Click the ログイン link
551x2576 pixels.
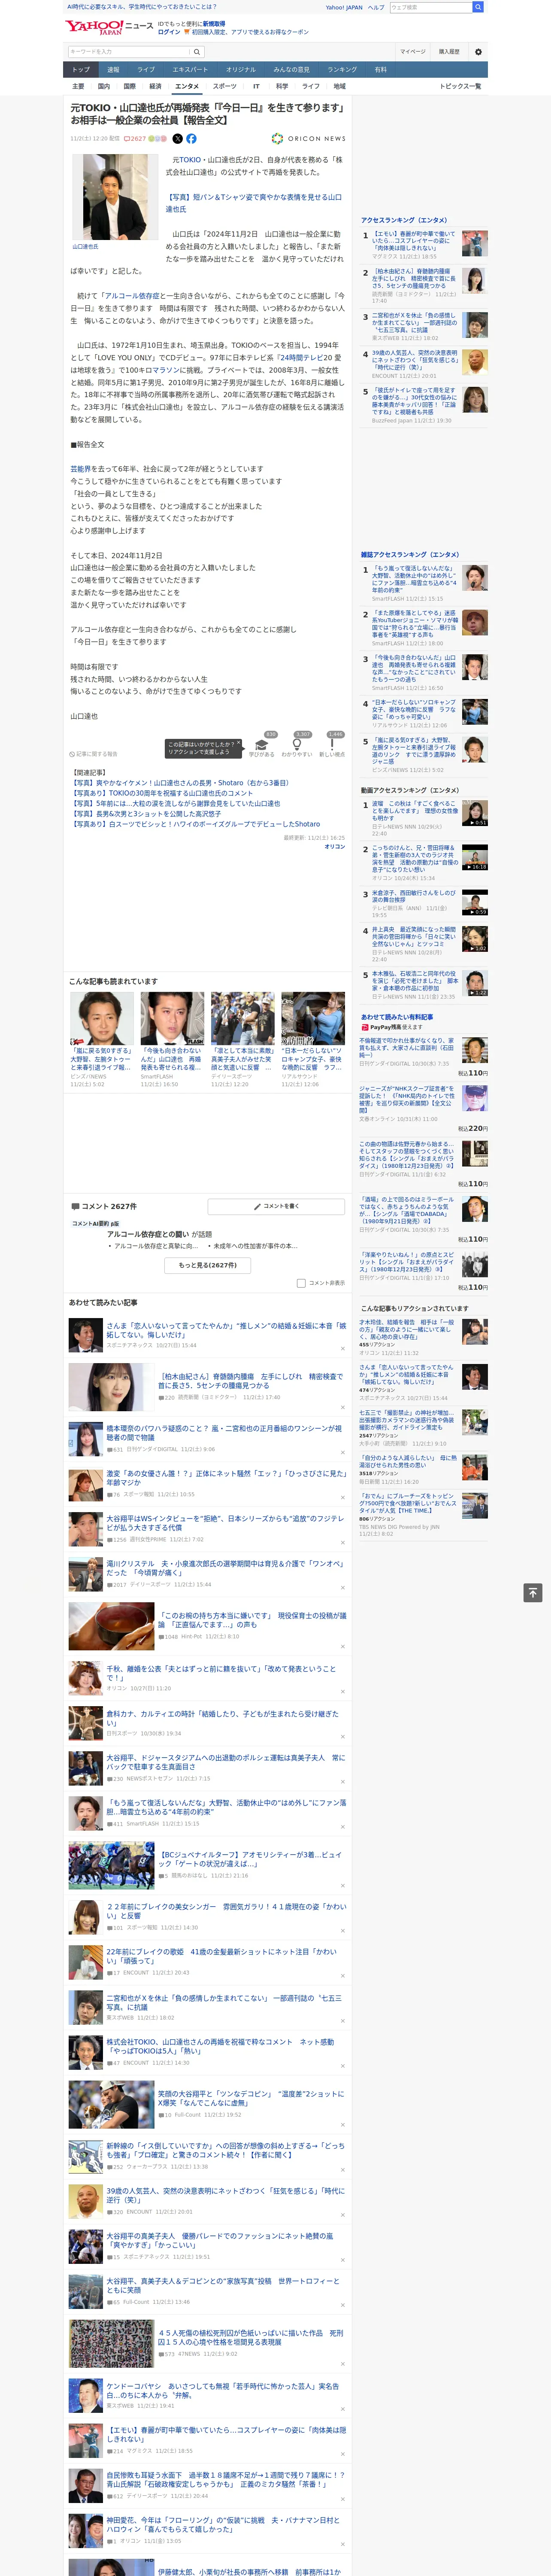[169, 32]
